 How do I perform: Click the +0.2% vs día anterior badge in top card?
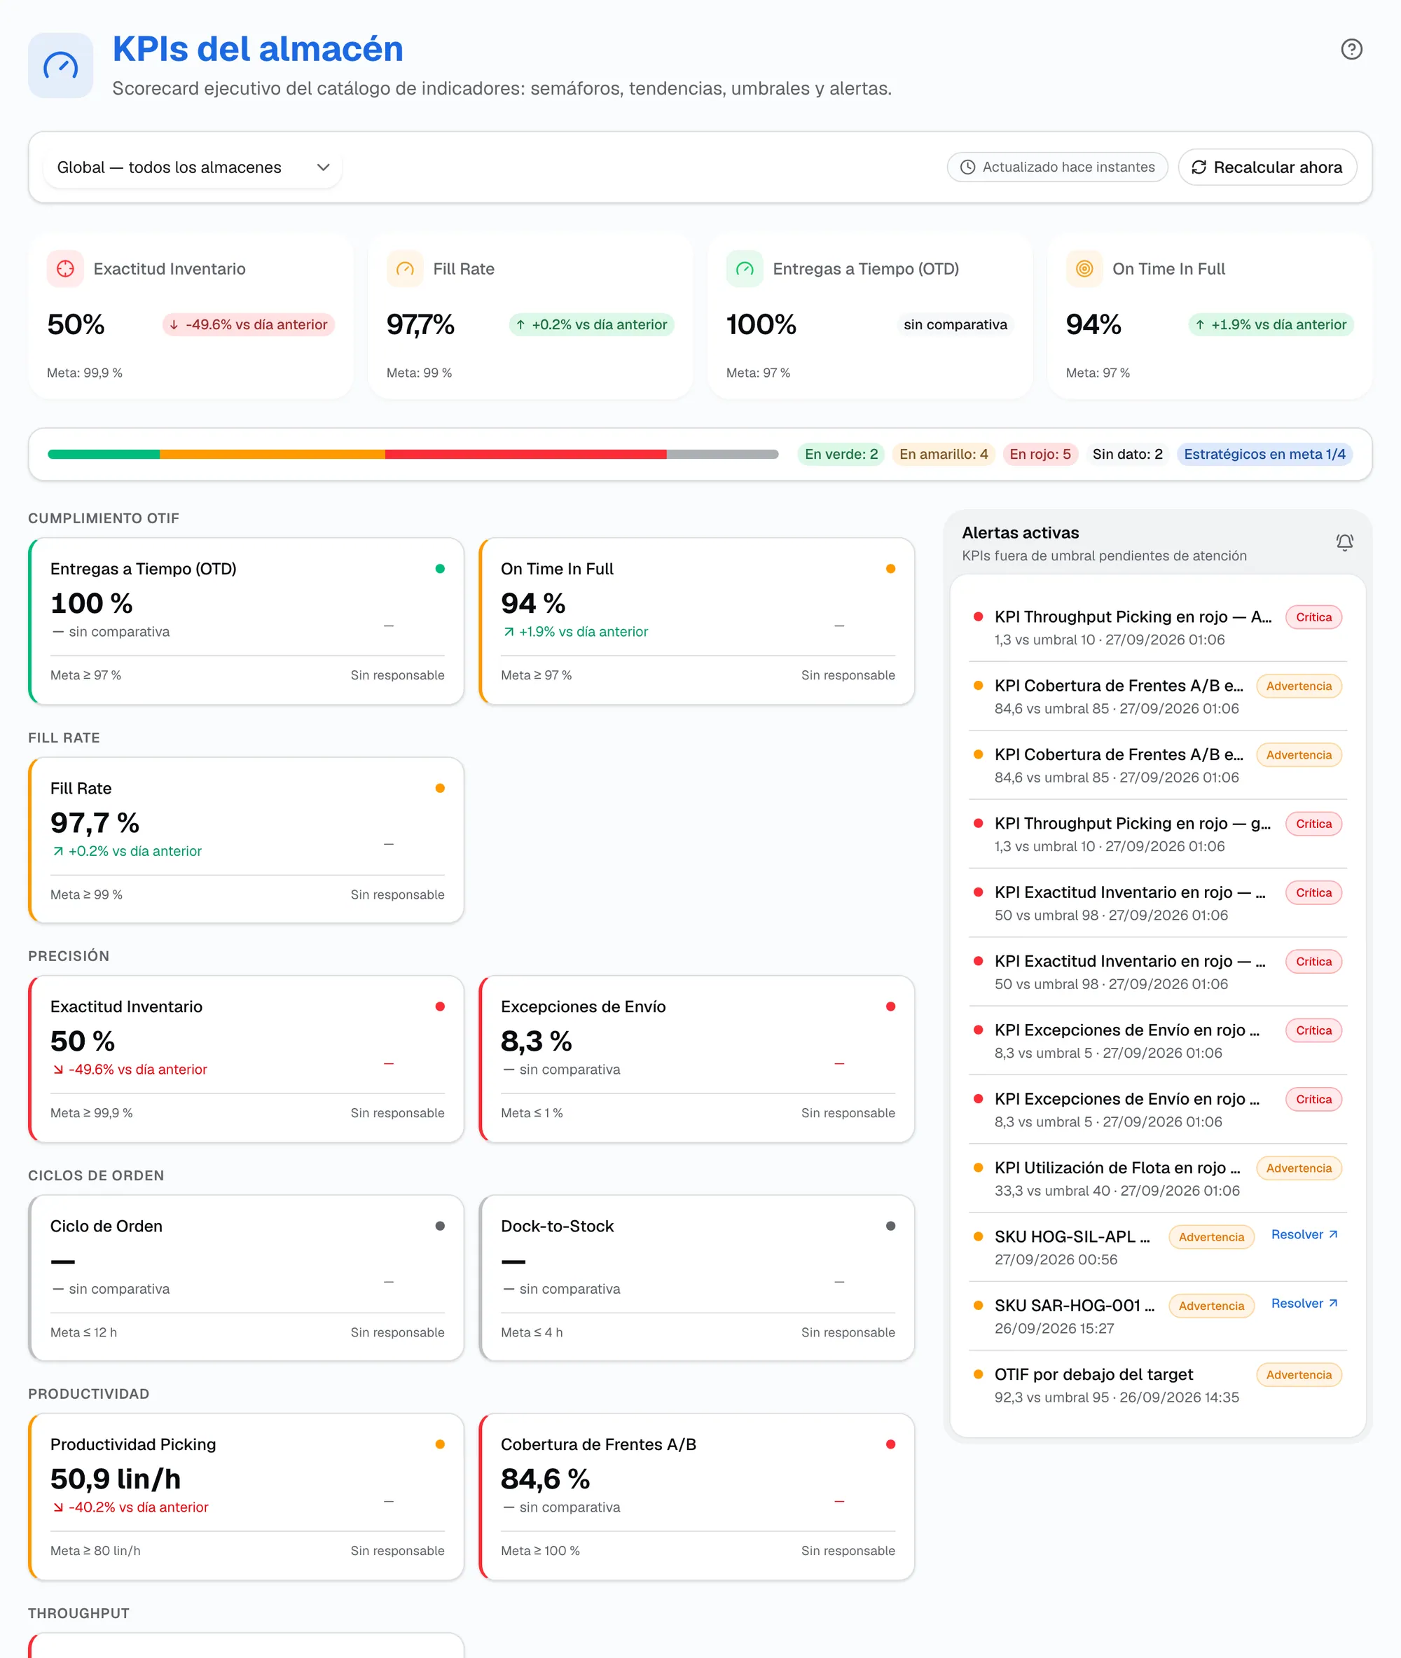tap(592, 325)
